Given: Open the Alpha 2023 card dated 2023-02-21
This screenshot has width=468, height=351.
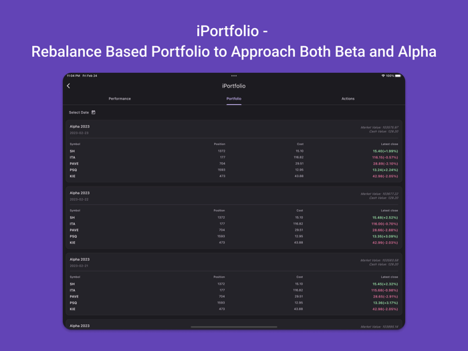Looking at the screenshot, I should click(x=234, y=284).
